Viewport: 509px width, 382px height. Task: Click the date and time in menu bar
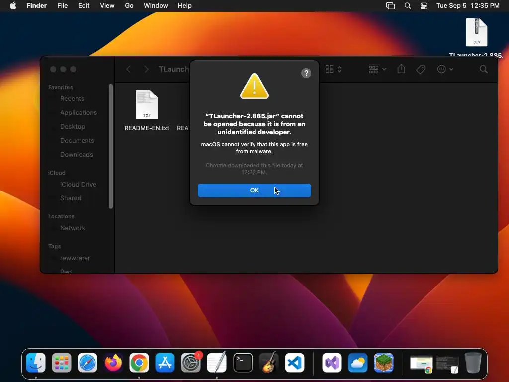click(468, 6)
